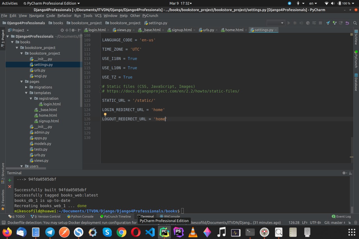This screenshot has width=359, height=239.
Task: Open the File menu
Action: 4,16
